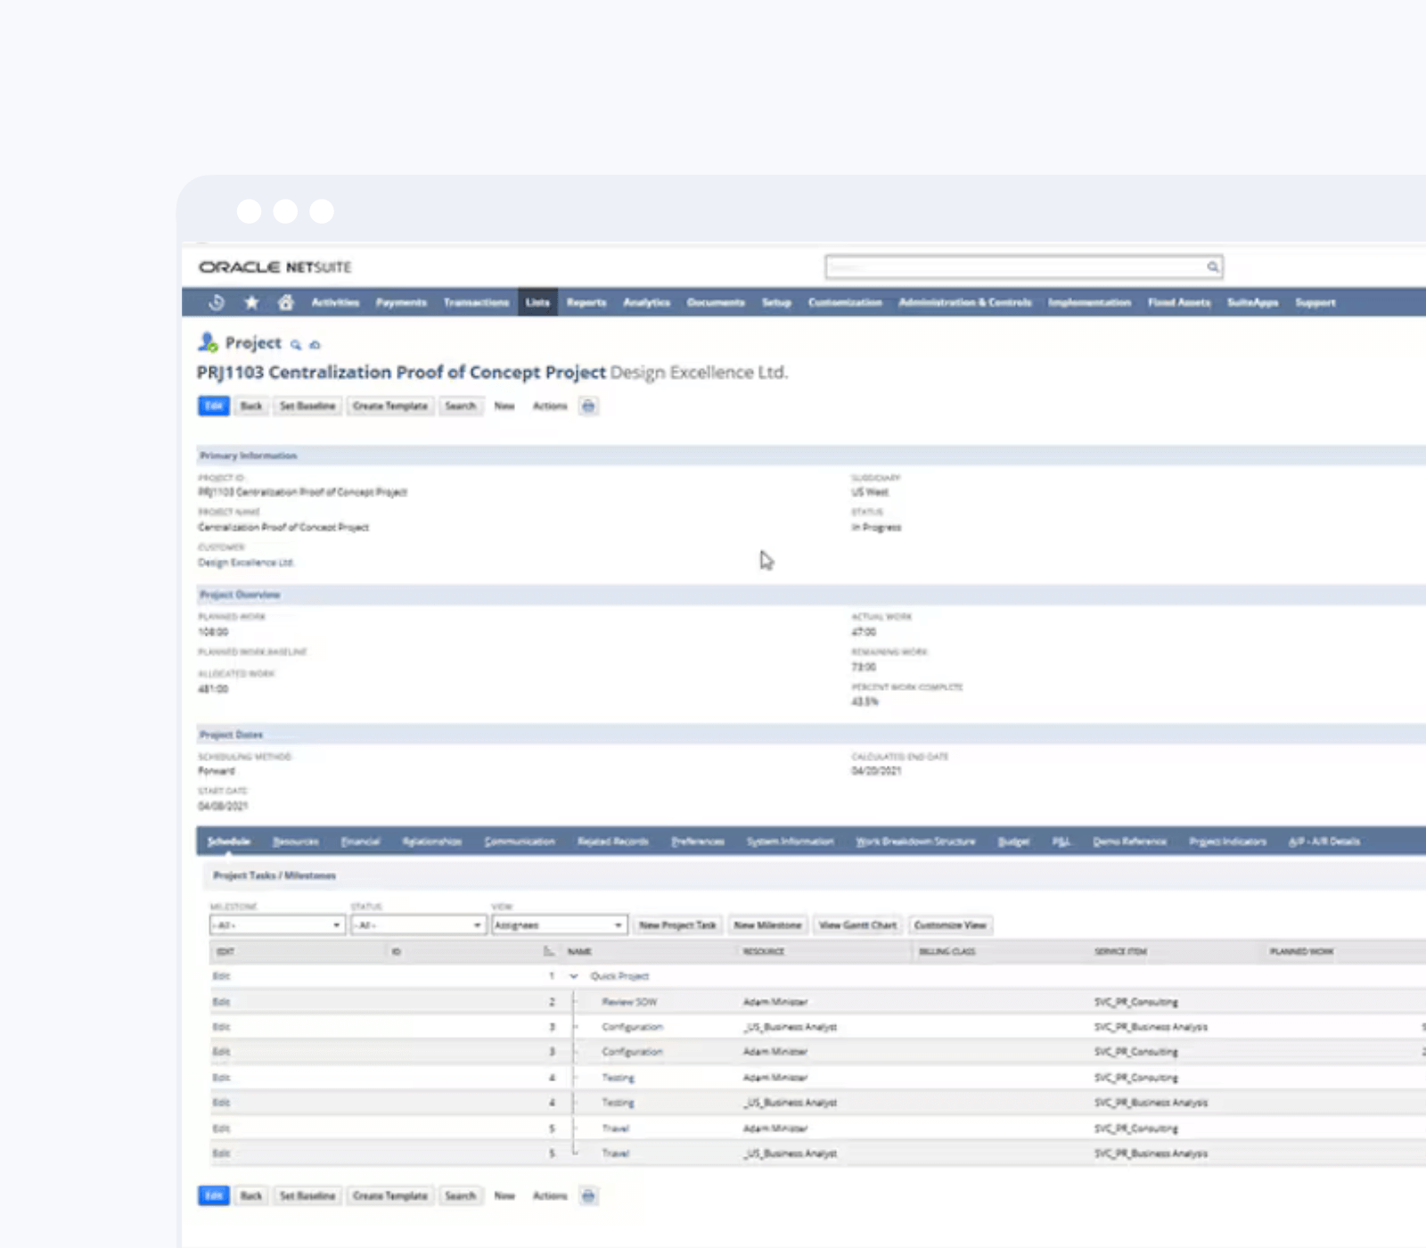Image resolution: width=1426 pixels, height=1248 pixels.
Task: Click the Oracle NetSuite logo
Action: [x=275, y=267]
